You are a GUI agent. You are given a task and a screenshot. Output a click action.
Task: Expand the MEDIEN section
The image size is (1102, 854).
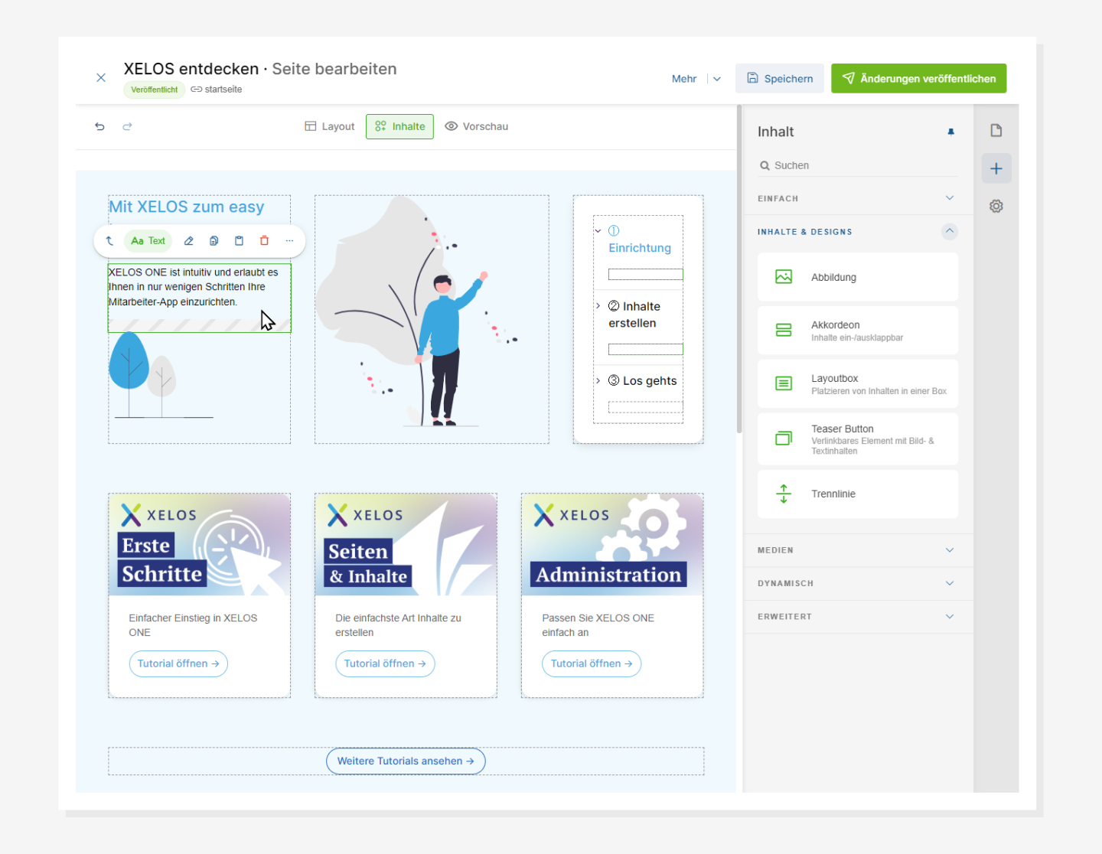tap(857, 550)
